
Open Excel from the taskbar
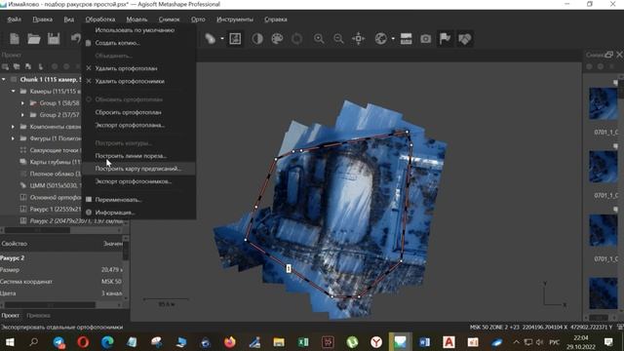pyautogui.click(x=303, y=342)
